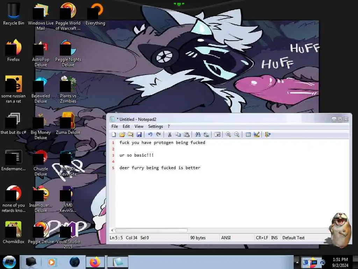Select the Endermanc... desktop icon

[14, 160]
